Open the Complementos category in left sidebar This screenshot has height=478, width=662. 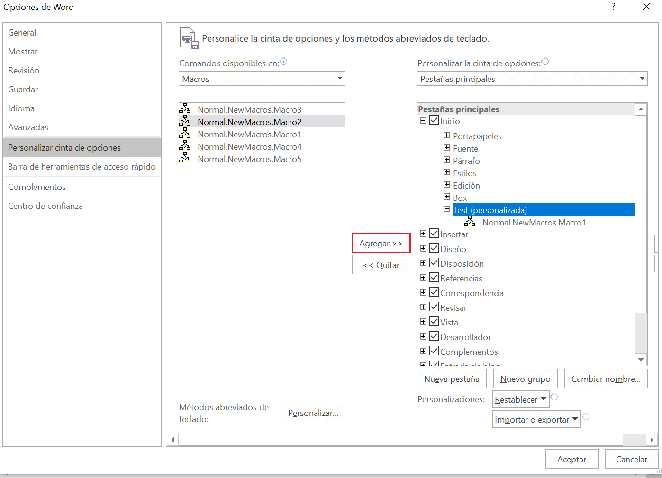tap(82, 187)
